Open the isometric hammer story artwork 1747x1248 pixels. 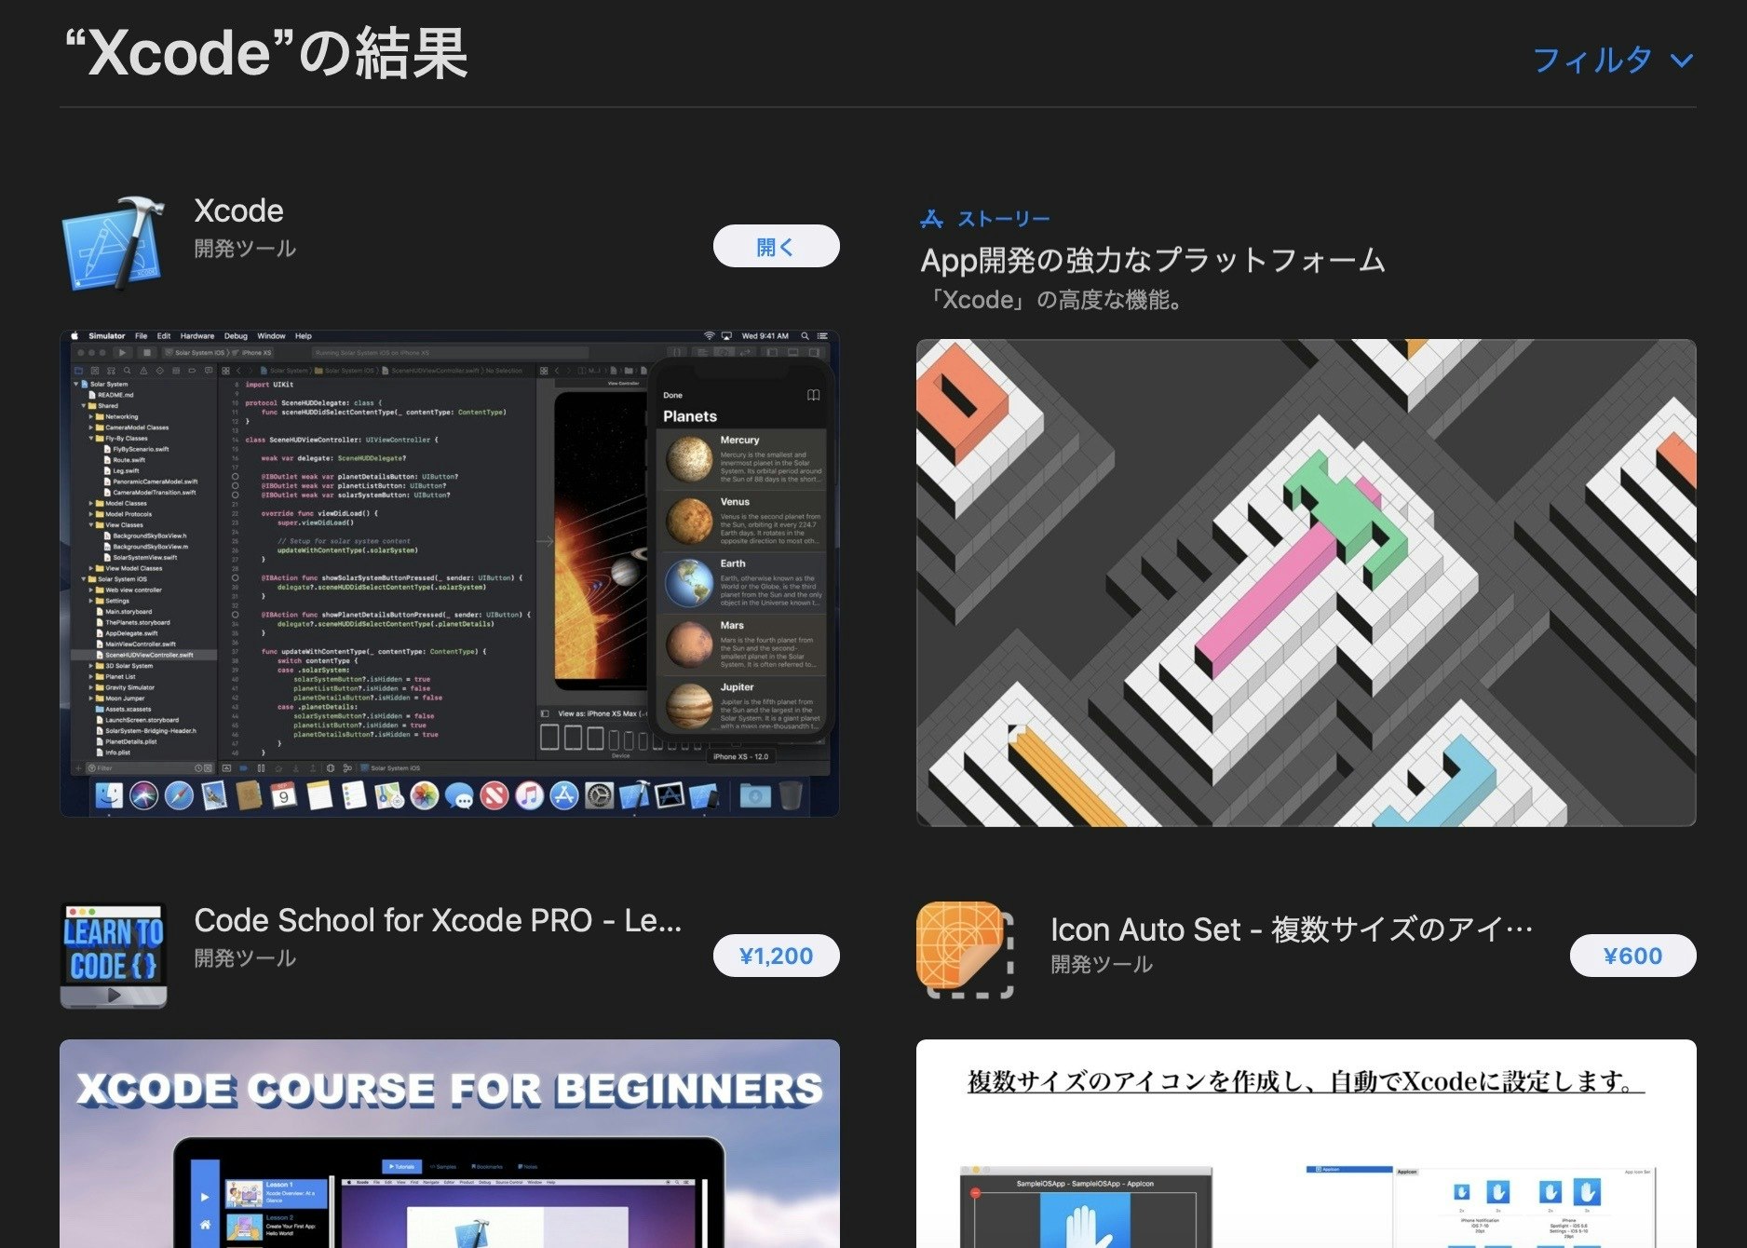(1306, 583)
